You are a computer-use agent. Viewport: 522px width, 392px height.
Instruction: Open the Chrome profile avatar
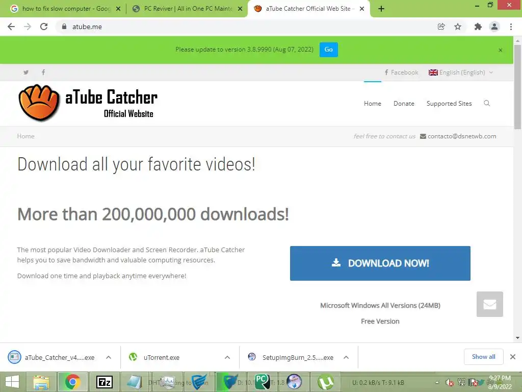[494, 27]
